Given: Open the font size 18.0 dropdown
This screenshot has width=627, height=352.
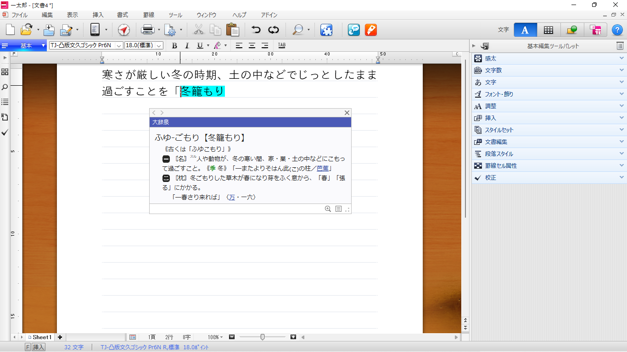Looking at the screenshot, I should coord(159,45).
